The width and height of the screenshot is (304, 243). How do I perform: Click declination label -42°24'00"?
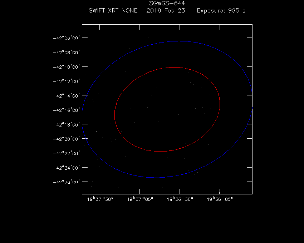pos(67,168)
